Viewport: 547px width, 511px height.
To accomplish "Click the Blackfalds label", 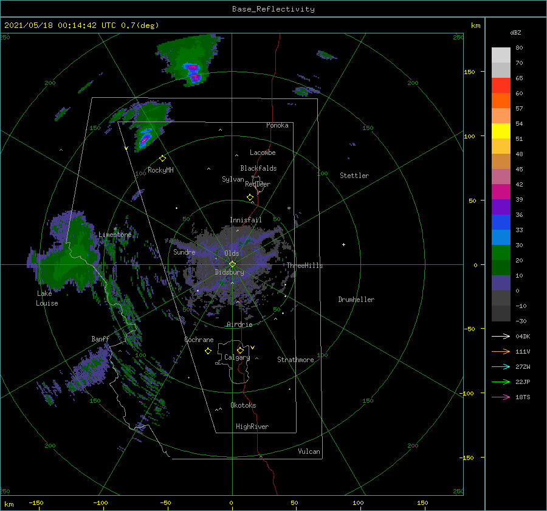I will point(258,168).
